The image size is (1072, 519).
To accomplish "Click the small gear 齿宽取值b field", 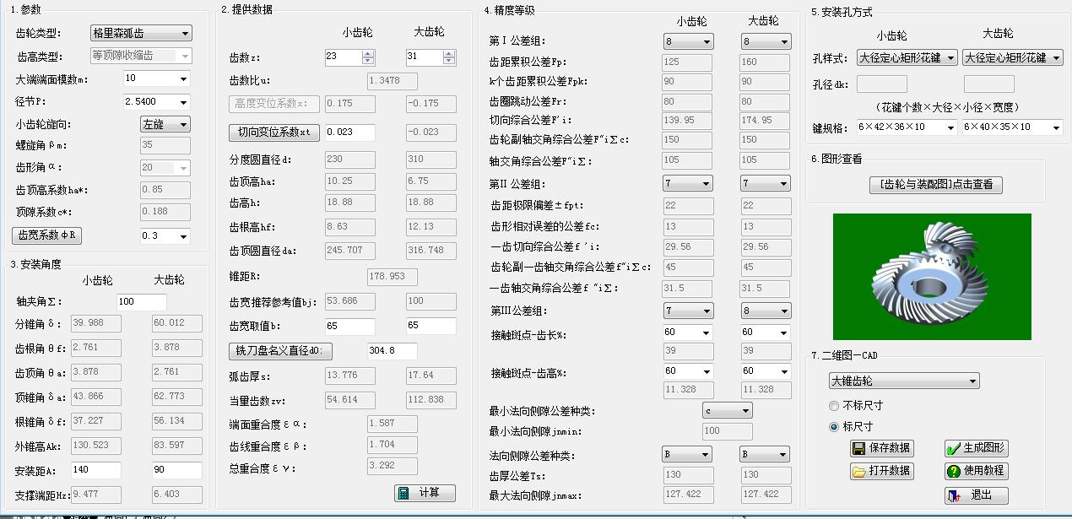I will pos(350,326).
